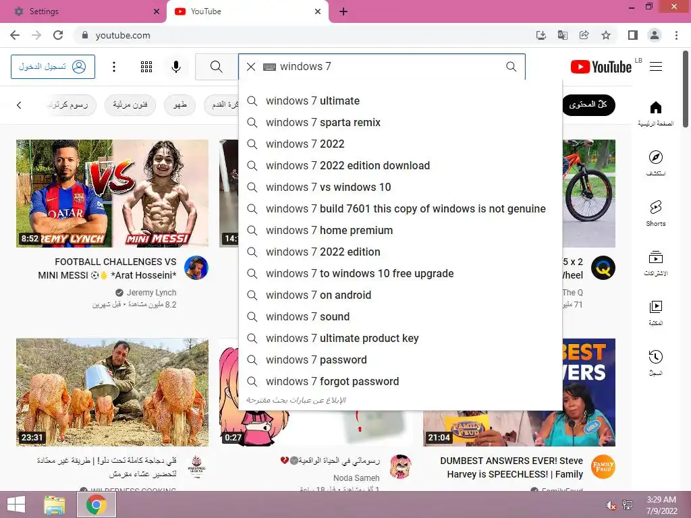
Task: Close the YouTube tab
Action: pos(318,11)
